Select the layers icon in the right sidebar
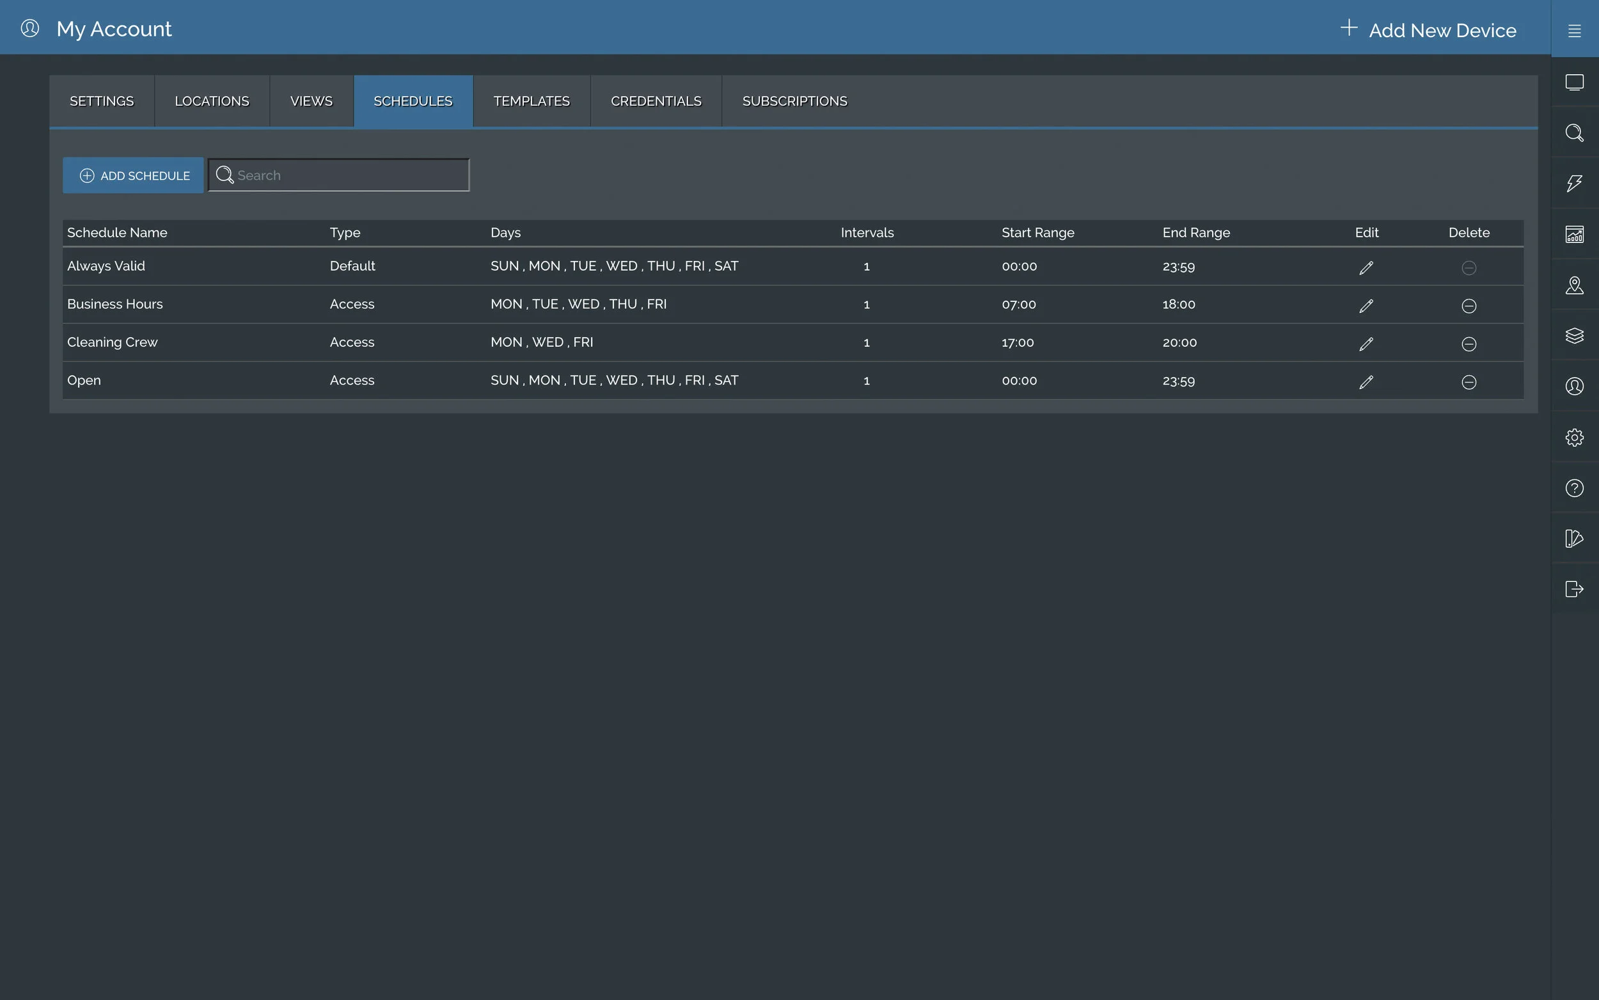Screen dimensions: 1599x1000 click(1575, 336)
